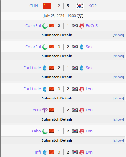Click the Korean flag beside FoCuS
Image resolution: width=126 pixels, height=157 pixels.
(75, 25)
